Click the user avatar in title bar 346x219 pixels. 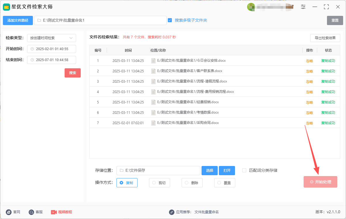[251, 7]
